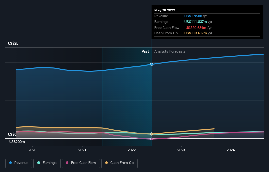Click the 'Analysts Forecasts' label
The image size is (269, 172).
(x=170, y=52)
